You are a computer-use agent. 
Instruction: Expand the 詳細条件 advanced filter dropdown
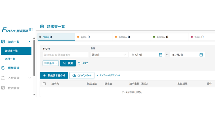51,63
